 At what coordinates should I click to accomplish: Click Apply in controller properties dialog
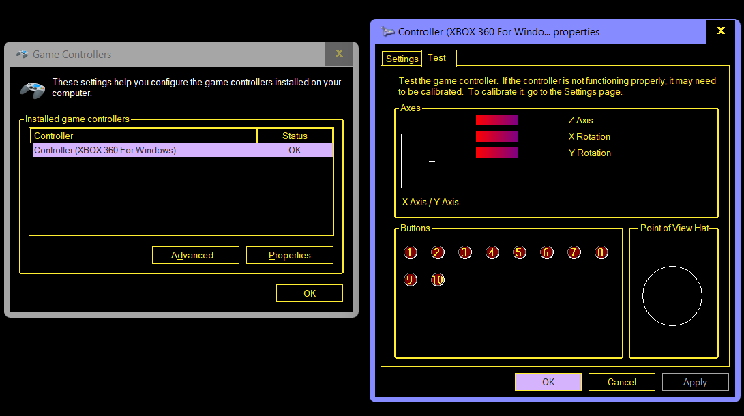[x=695, y=382]
